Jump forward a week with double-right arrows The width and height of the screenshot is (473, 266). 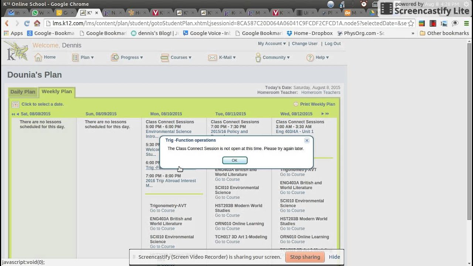tap(327, 114)
